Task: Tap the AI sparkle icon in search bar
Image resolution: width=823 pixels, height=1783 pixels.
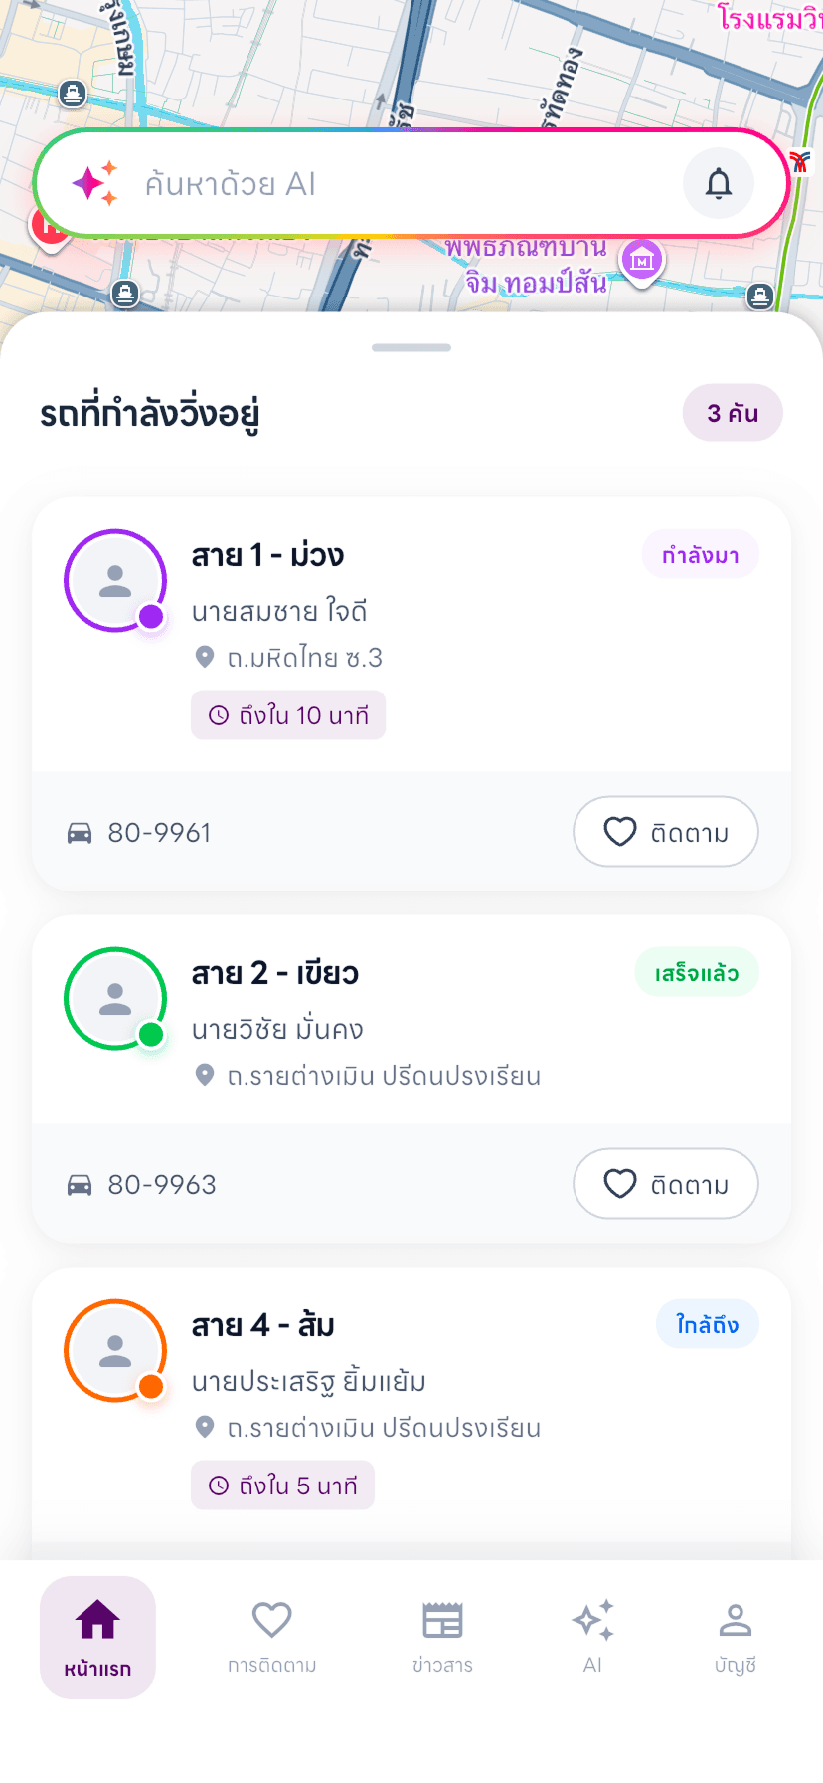Action: (95, 183)
